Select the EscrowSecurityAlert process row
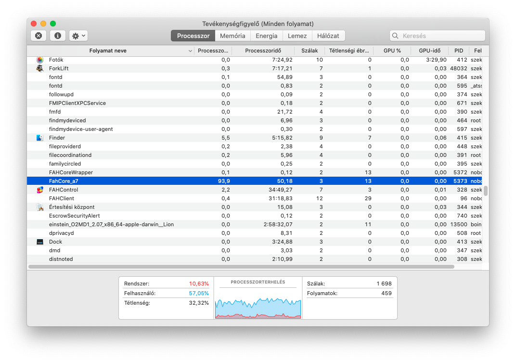The height and width of the screenshot is (362, 516). 254,216
